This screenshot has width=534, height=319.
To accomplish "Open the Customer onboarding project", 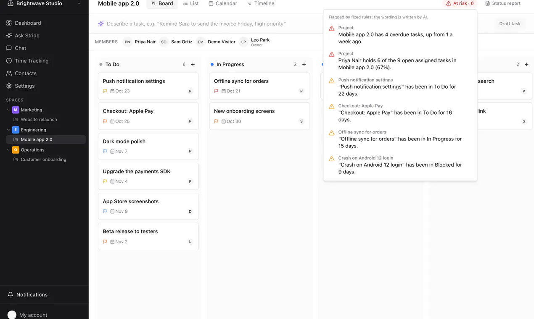I will tap(43, 159).
